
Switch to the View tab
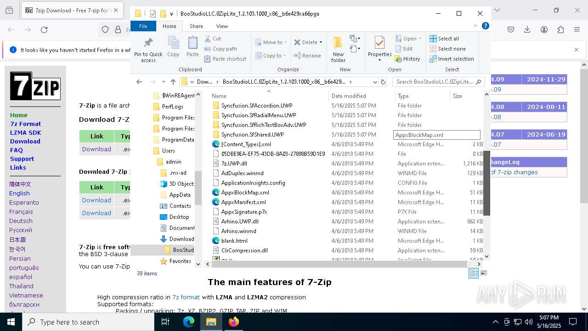pyautogui.click(x=222, y=26)
